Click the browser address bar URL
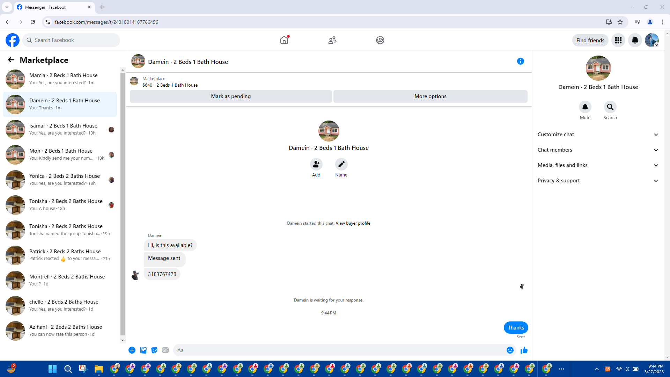This screenshot has height=377, width=670. 106,22
